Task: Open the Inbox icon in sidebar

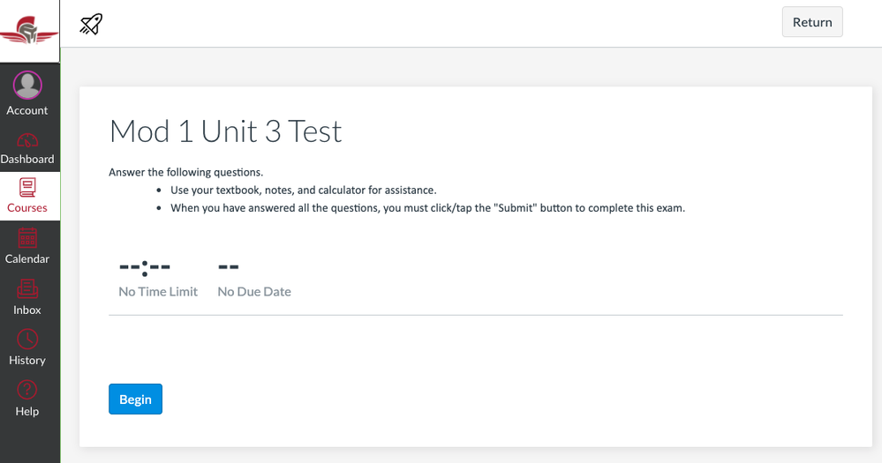Action: [x=27, y=288]
